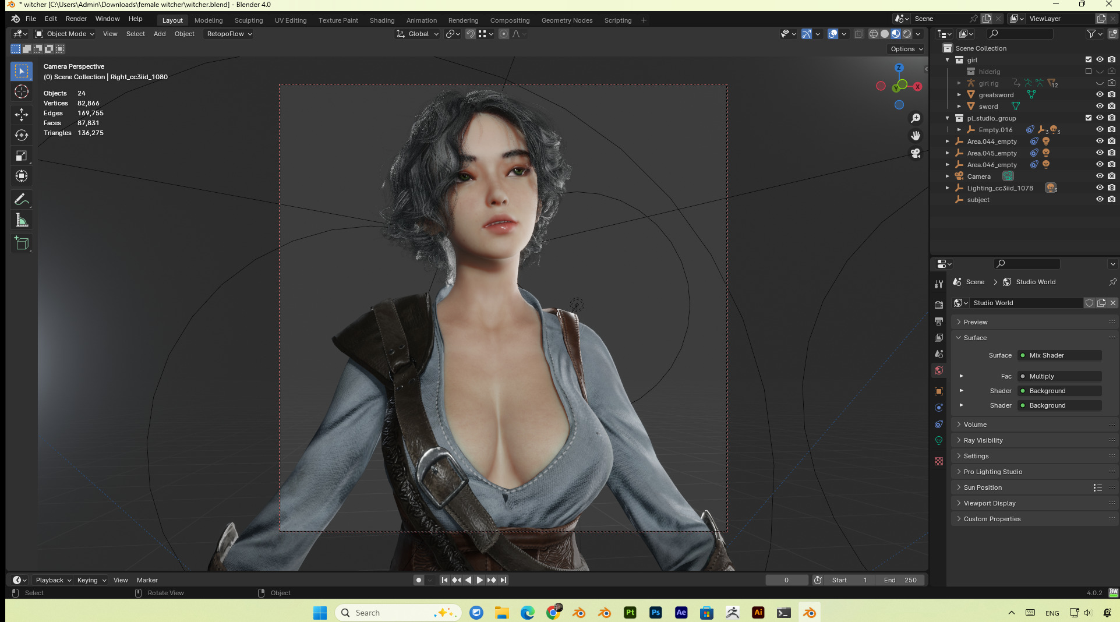Image resolution: width=1120 pixels, height=622 pixels.
Task: Click the viewport zoom magnifier icon
Action: pyautogui.click(x=916, y=118)
